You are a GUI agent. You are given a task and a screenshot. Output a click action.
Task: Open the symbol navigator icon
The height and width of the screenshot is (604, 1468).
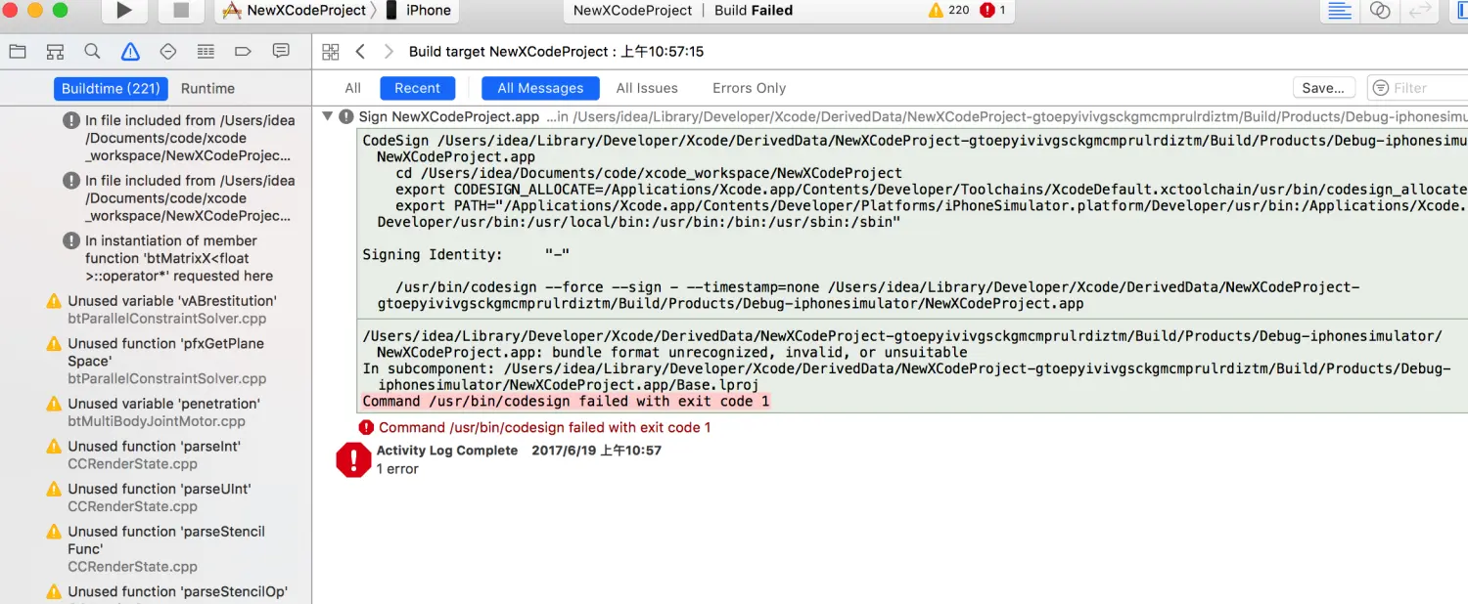[x=55, y=52]
